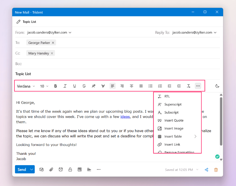Toggle strikethrough formatting
Viewport: 236px width, 186px height.
coord(84,86)
